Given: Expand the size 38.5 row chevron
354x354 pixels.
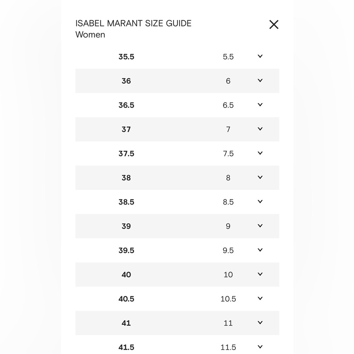Looking at the screenshot, I should 260,201.
